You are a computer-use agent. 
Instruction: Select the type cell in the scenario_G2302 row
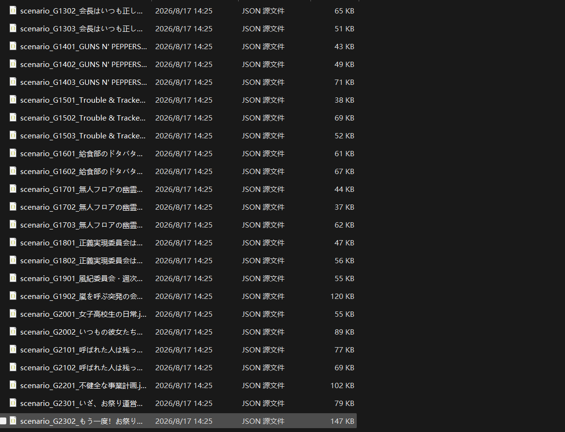click(263, 421)
